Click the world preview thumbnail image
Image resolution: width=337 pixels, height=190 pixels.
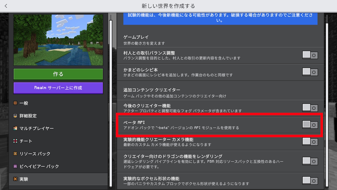(58, 40)
